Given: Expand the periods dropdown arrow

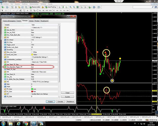Looking at the screenshot, I should [96, 7].
